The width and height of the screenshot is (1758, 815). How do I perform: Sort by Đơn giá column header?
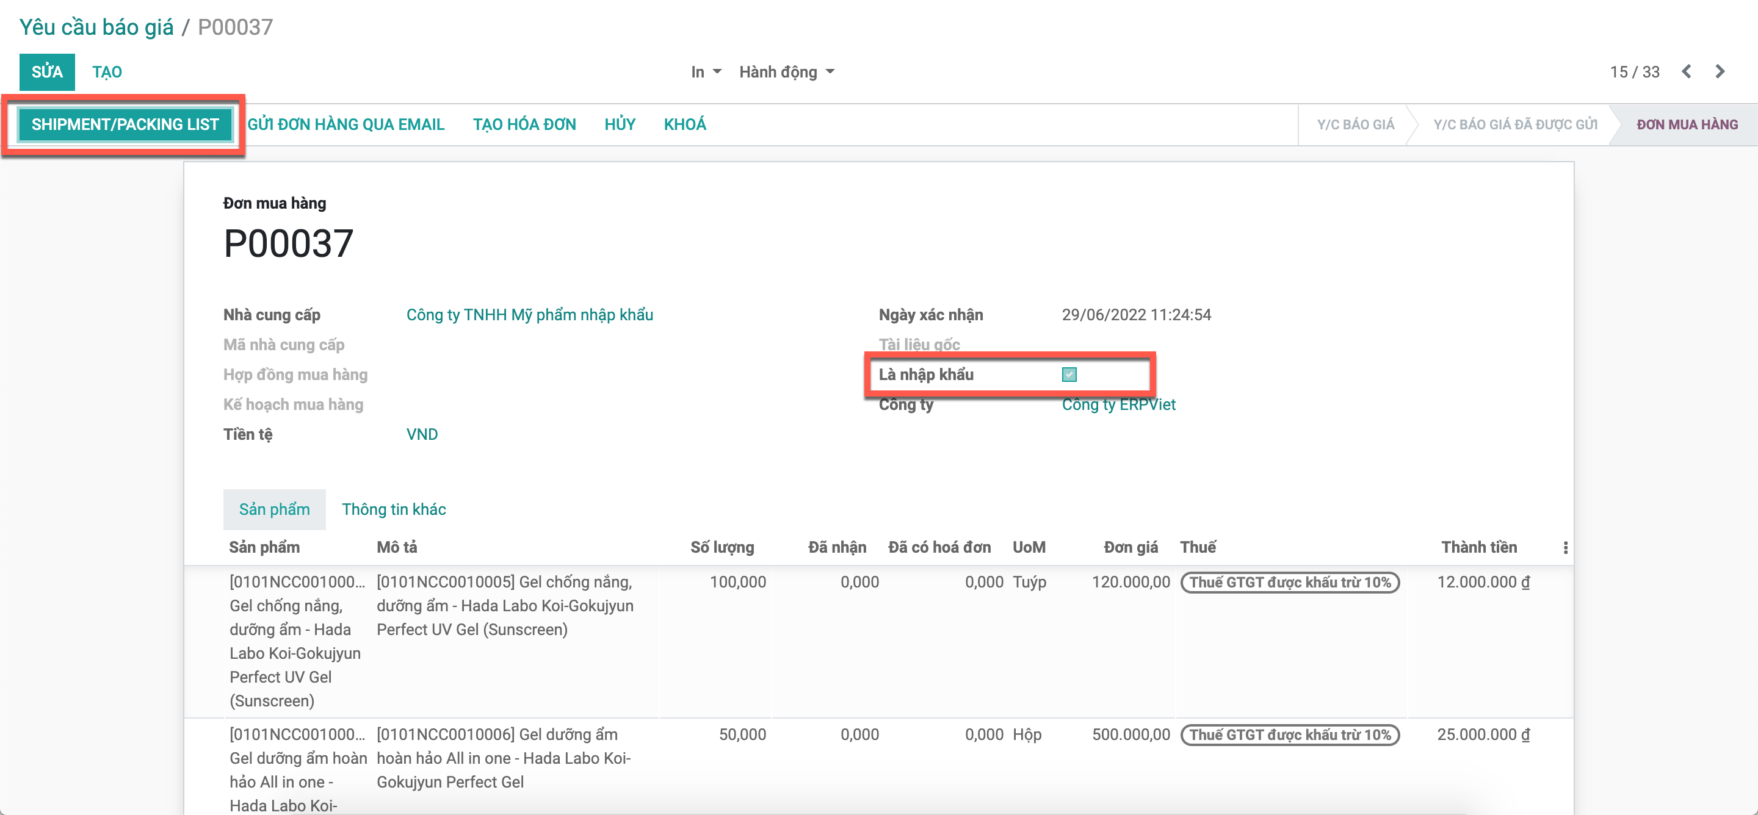1131,548
